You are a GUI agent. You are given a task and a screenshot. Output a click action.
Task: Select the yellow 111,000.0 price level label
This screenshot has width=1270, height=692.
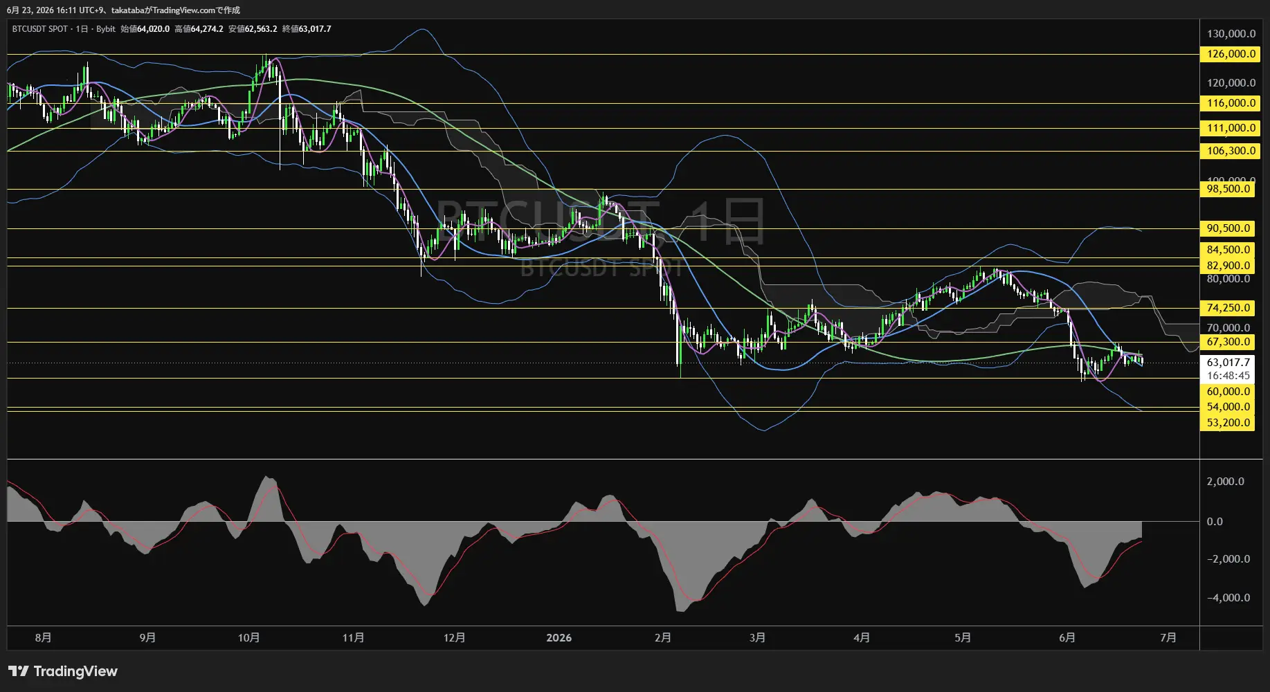coord(1231,128)
